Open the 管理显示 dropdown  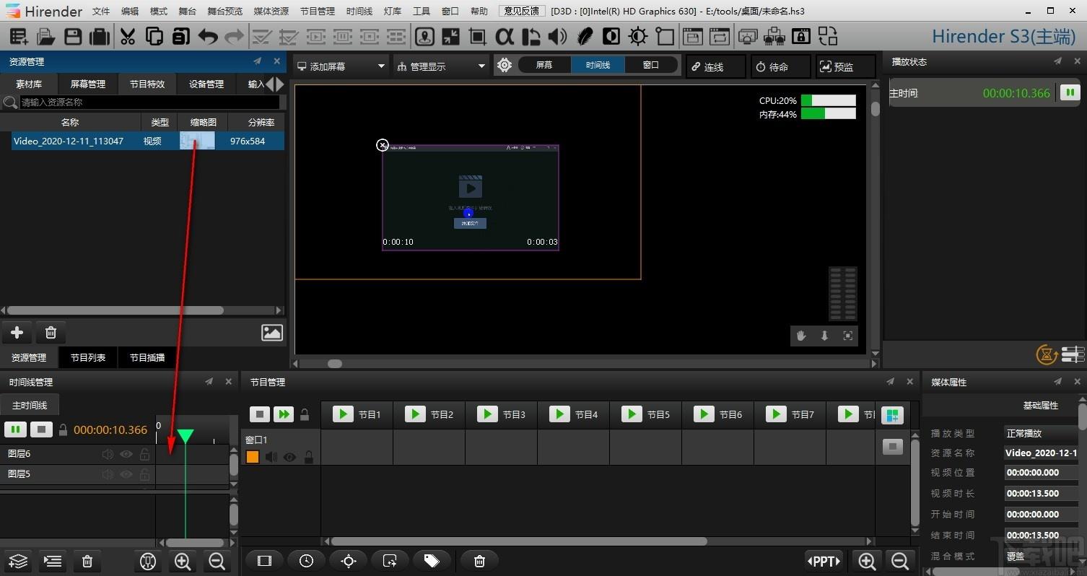click(x=441, y=66)
